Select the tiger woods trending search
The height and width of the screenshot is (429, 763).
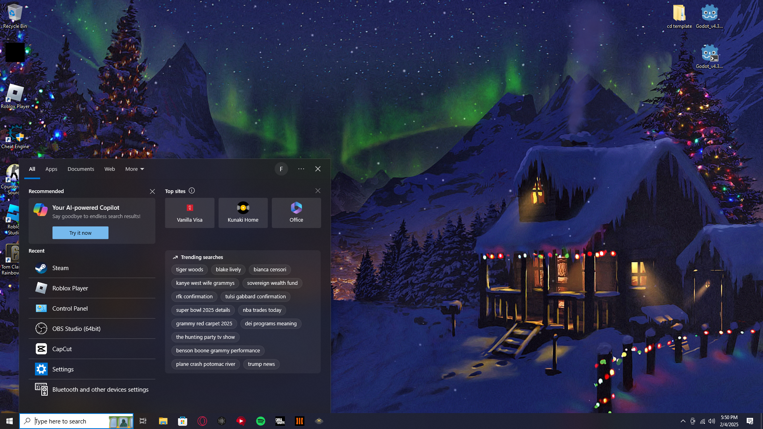[x=190, y=270]
